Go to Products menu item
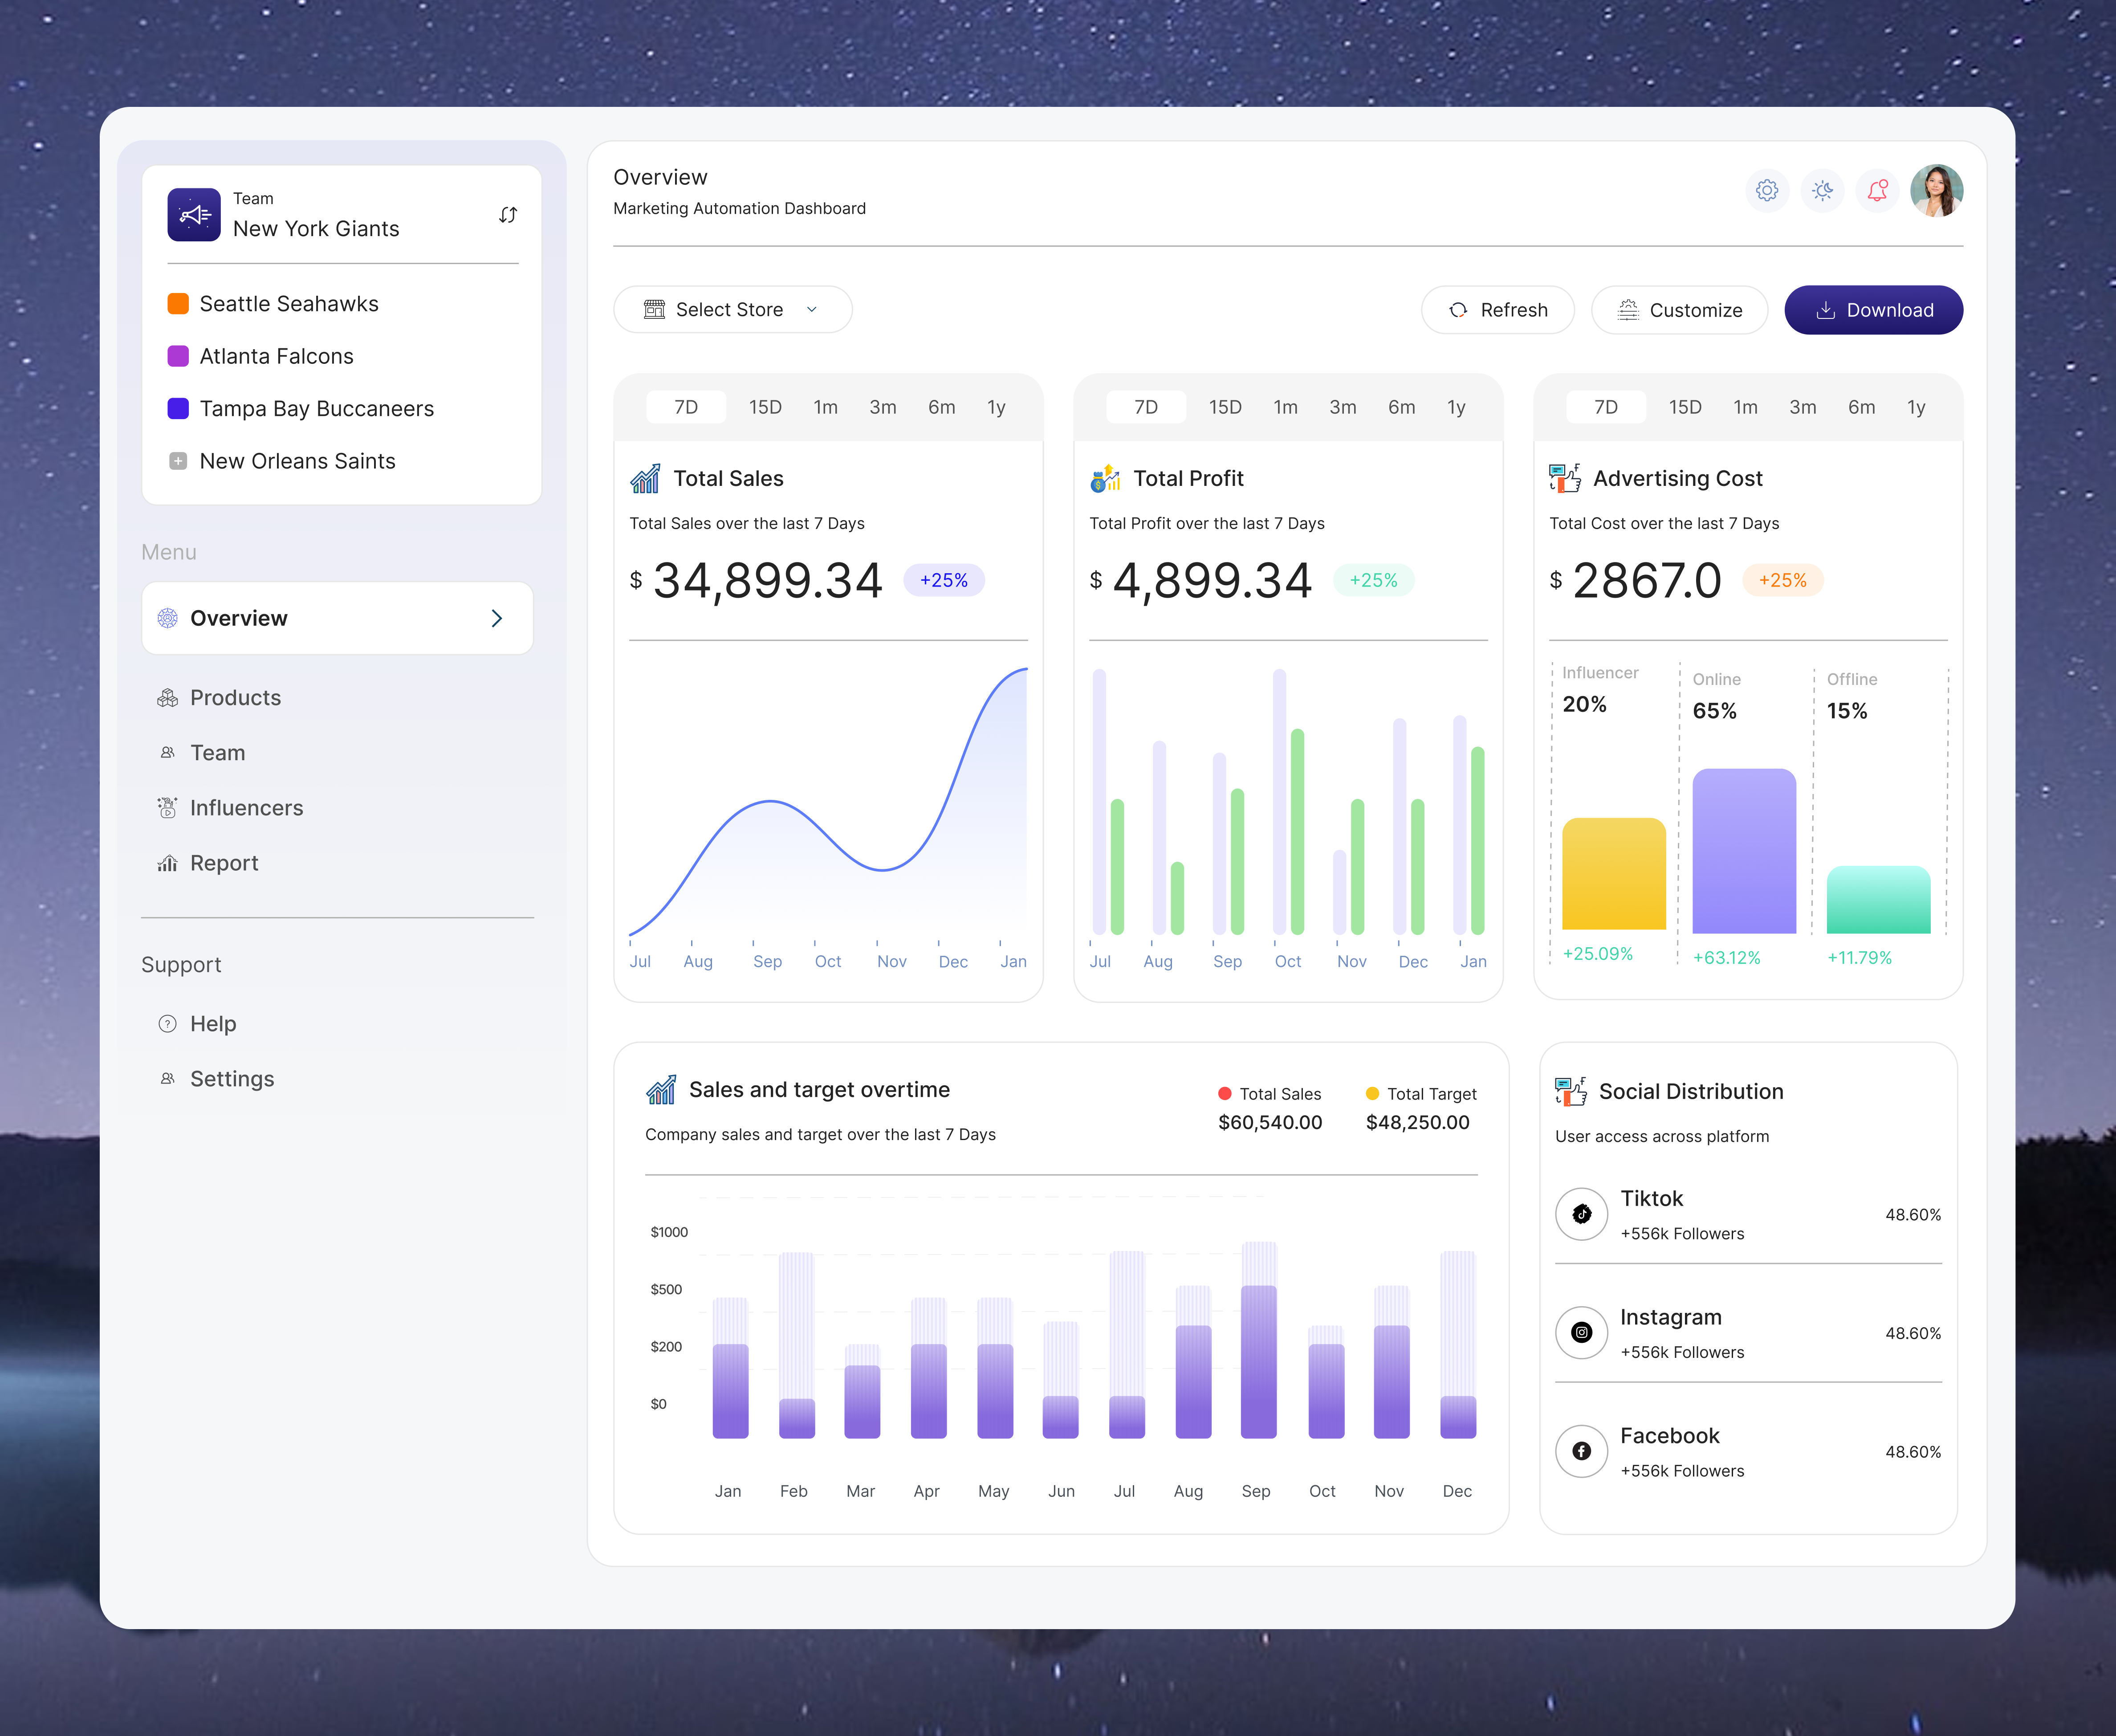The image size is (2116, 1736). pyautogui.click(x=236, y=698)
